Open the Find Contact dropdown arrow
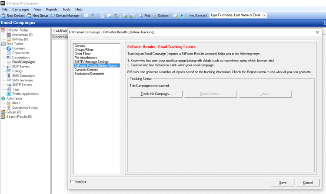Screen dimensions: 326x194 point(264,15)
